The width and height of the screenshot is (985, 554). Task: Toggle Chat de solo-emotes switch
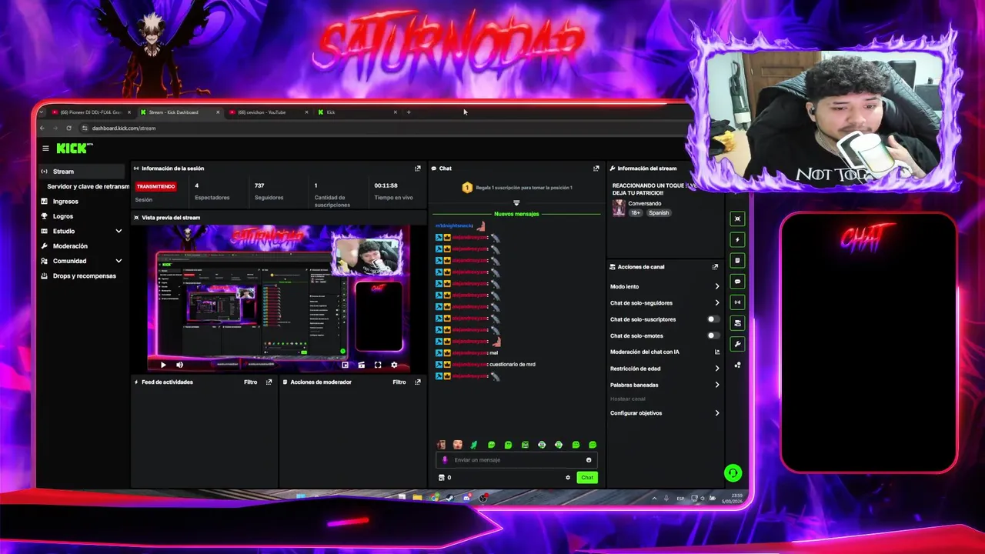pos(713,335)
